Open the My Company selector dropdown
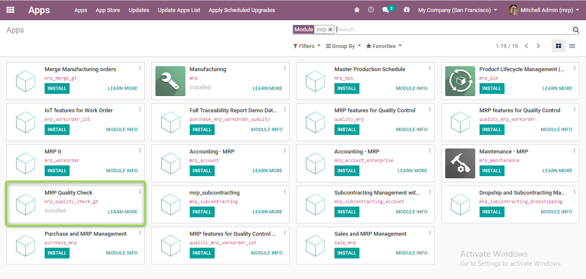This screenshot has height=279, width=586. click(457, 10)
